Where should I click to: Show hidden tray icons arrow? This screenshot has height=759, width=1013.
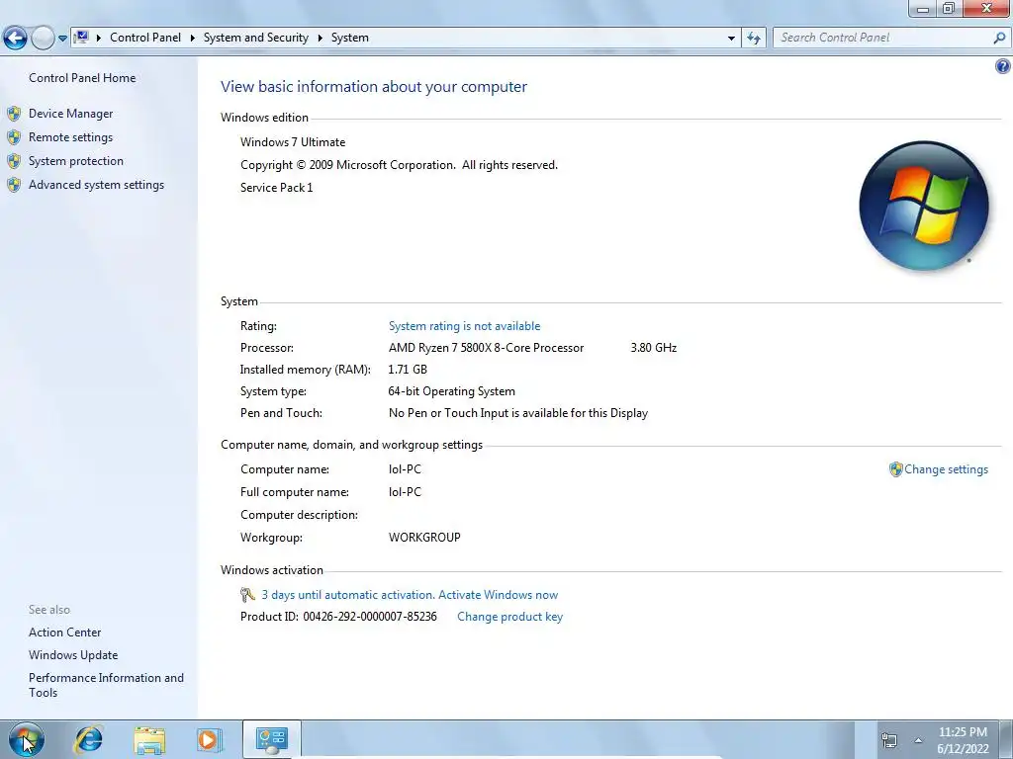click(918, 740)
